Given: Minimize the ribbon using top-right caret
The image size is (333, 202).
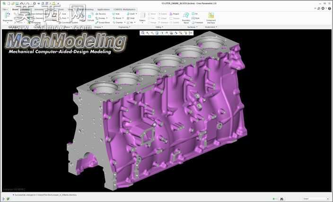Looking at the screenshot, I should [315, 9].
